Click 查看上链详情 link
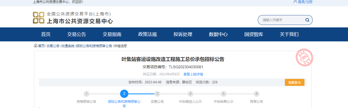This screenshot has height=108, width=348. [x=193, y=74]
